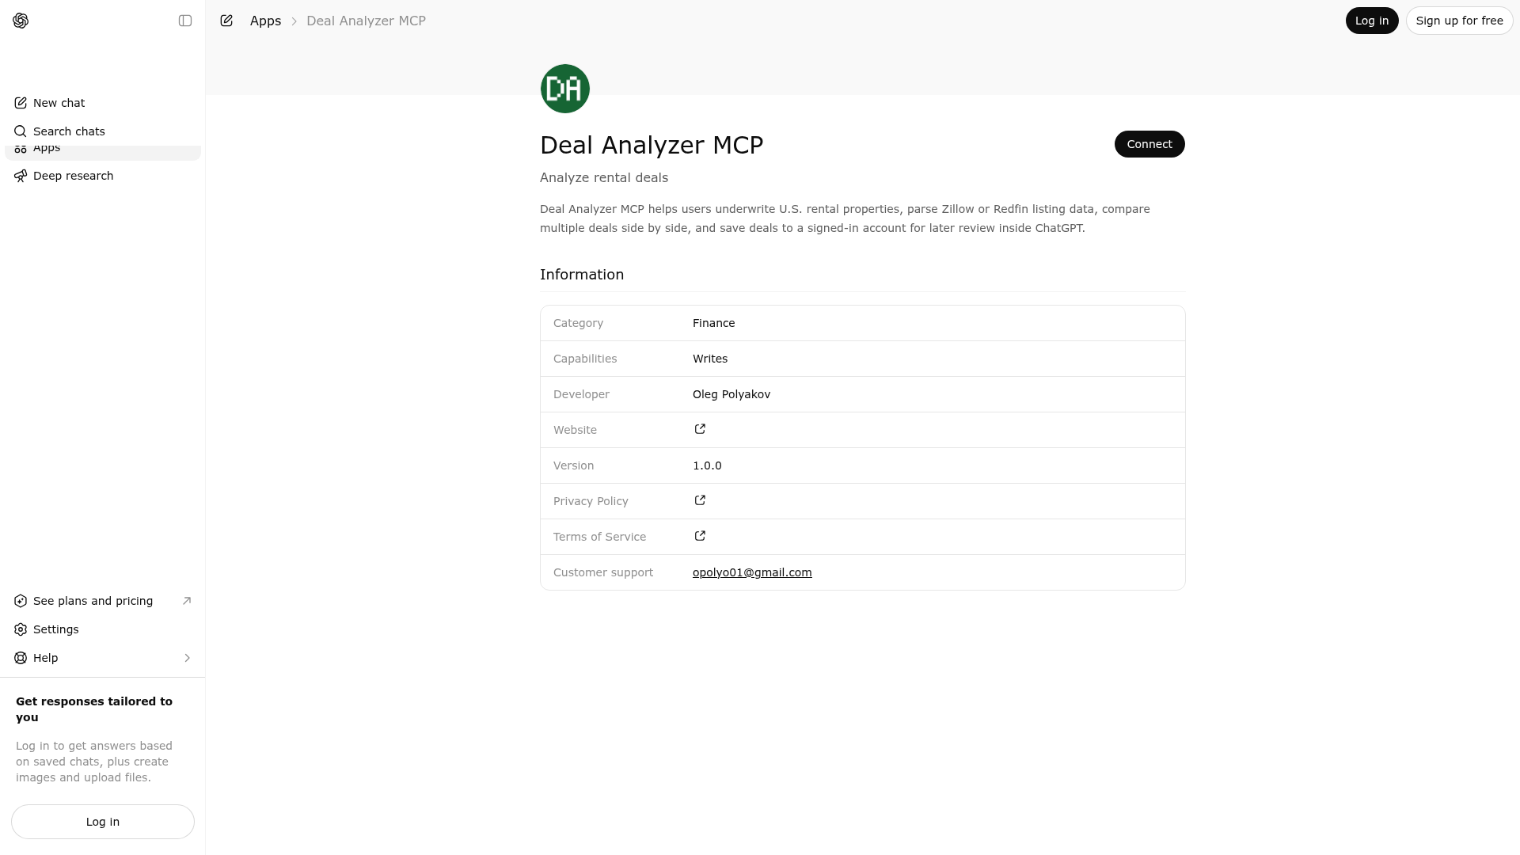Open Settings in sidebar
Screen dimensions: 1520x855
tap(103, 629)
